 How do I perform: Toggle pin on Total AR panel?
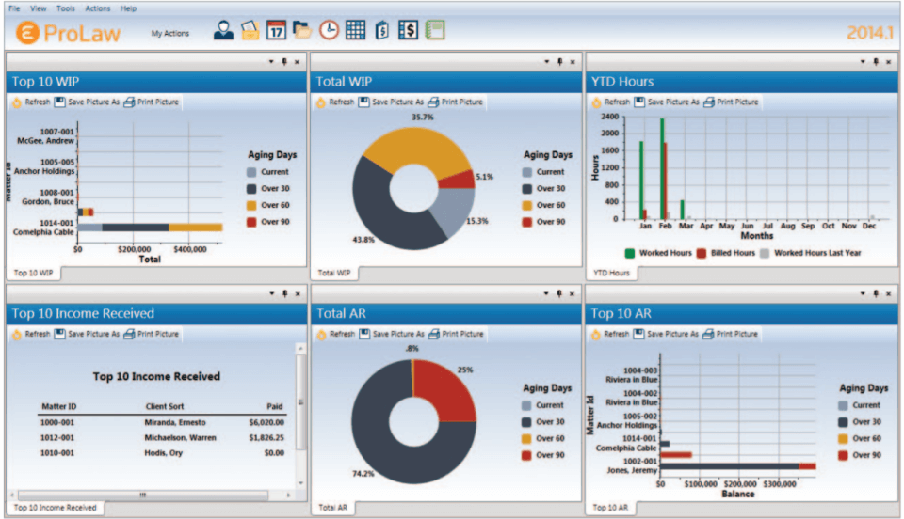coord(559,293)
